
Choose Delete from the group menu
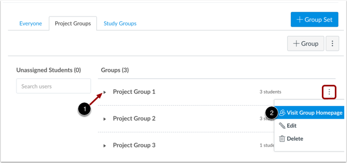[x=295, y=139]
